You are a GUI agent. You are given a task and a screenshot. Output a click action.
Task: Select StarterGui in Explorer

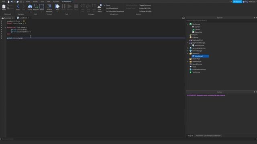click(196, 54)
